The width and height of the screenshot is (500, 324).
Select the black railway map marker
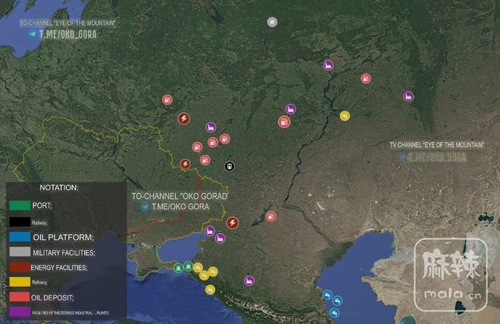[x=230, y=166]
